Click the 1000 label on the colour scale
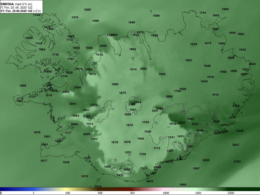This screenshot has height=195, width=260. [x=166, y=193]
